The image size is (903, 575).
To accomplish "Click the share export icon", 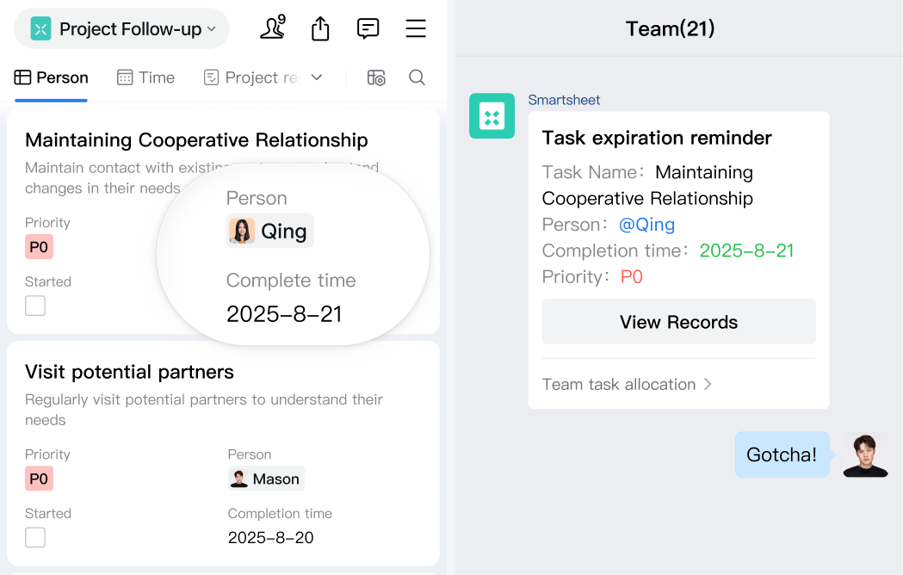I will click(320, 28).
